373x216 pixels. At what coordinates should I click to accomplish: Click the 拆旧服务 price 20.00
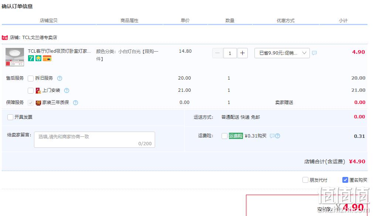pyautogui.click(x=184, y=78)
